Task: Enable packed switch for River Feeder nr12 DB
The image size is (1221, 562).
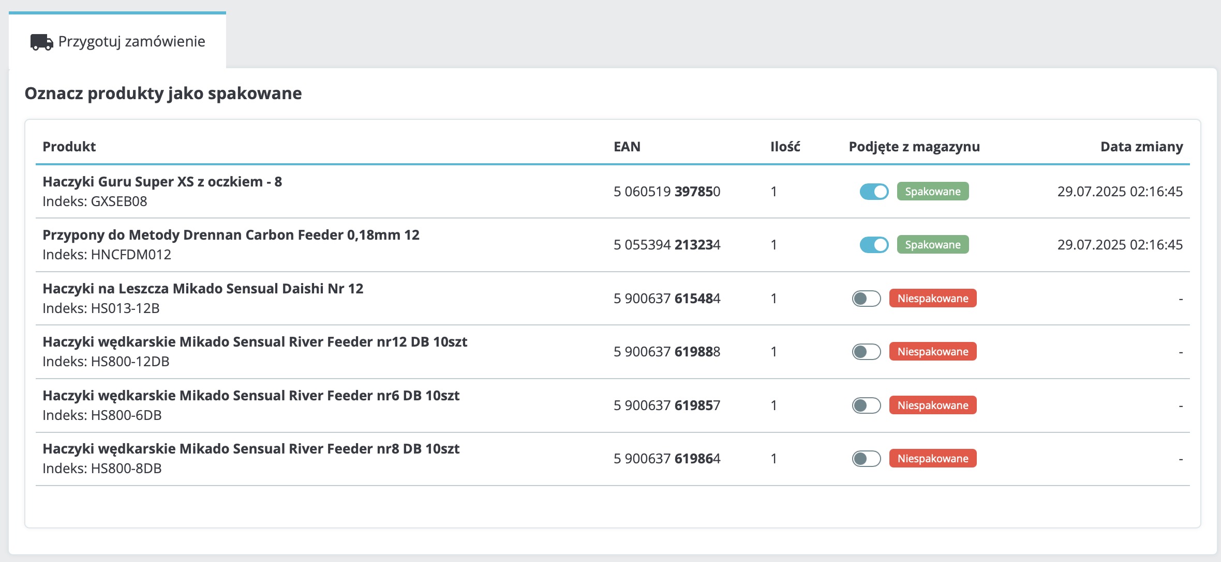Action: pos(866,352)
